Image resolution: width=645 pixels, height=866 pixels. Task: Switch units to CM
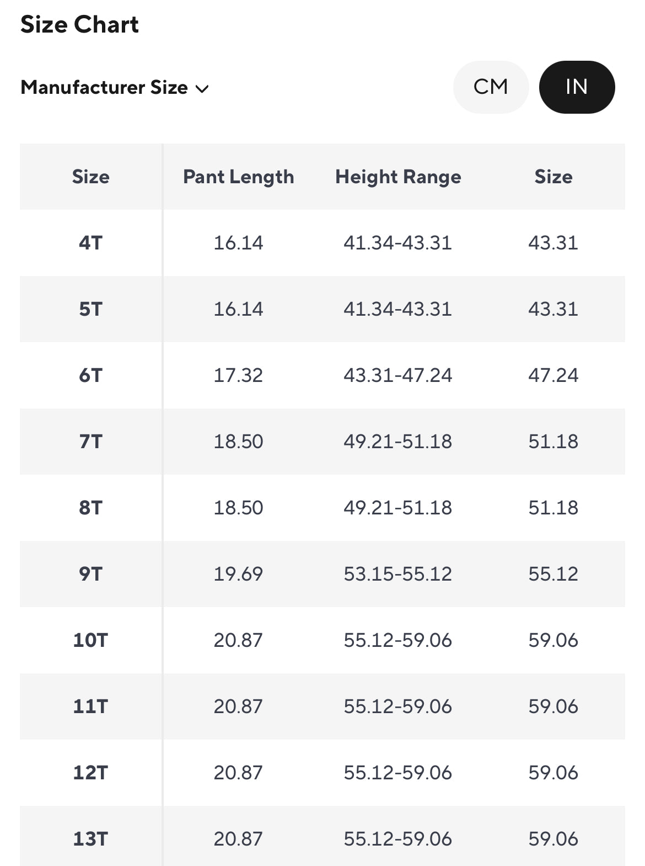491,87
